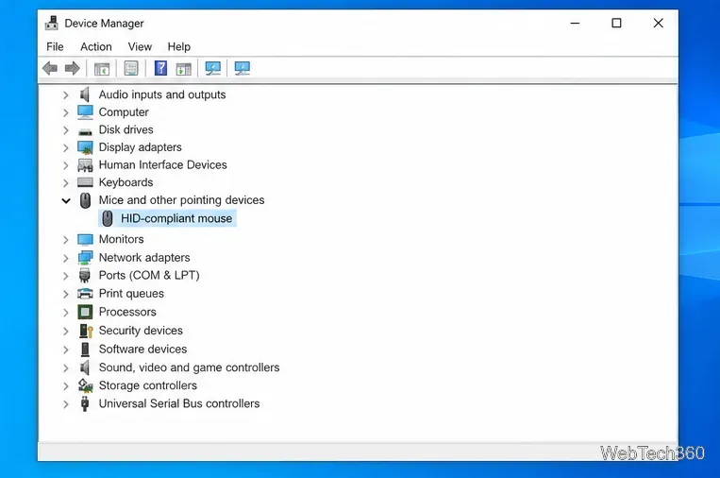This screenshot has height=478, width=720.
Task: Click Scan for hardware changes icon
Action: point(242,68)
